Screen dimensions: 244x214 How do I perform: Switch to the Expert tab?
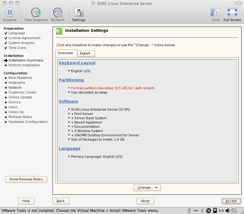point(86,53)
